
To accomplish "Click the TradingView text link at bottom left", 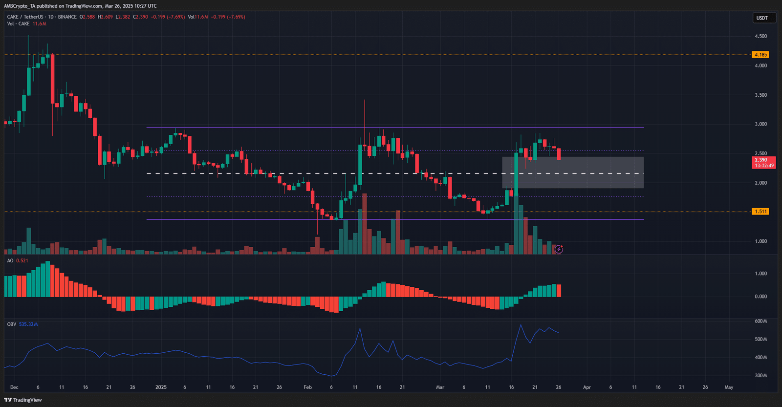I will tap(27, 400).
